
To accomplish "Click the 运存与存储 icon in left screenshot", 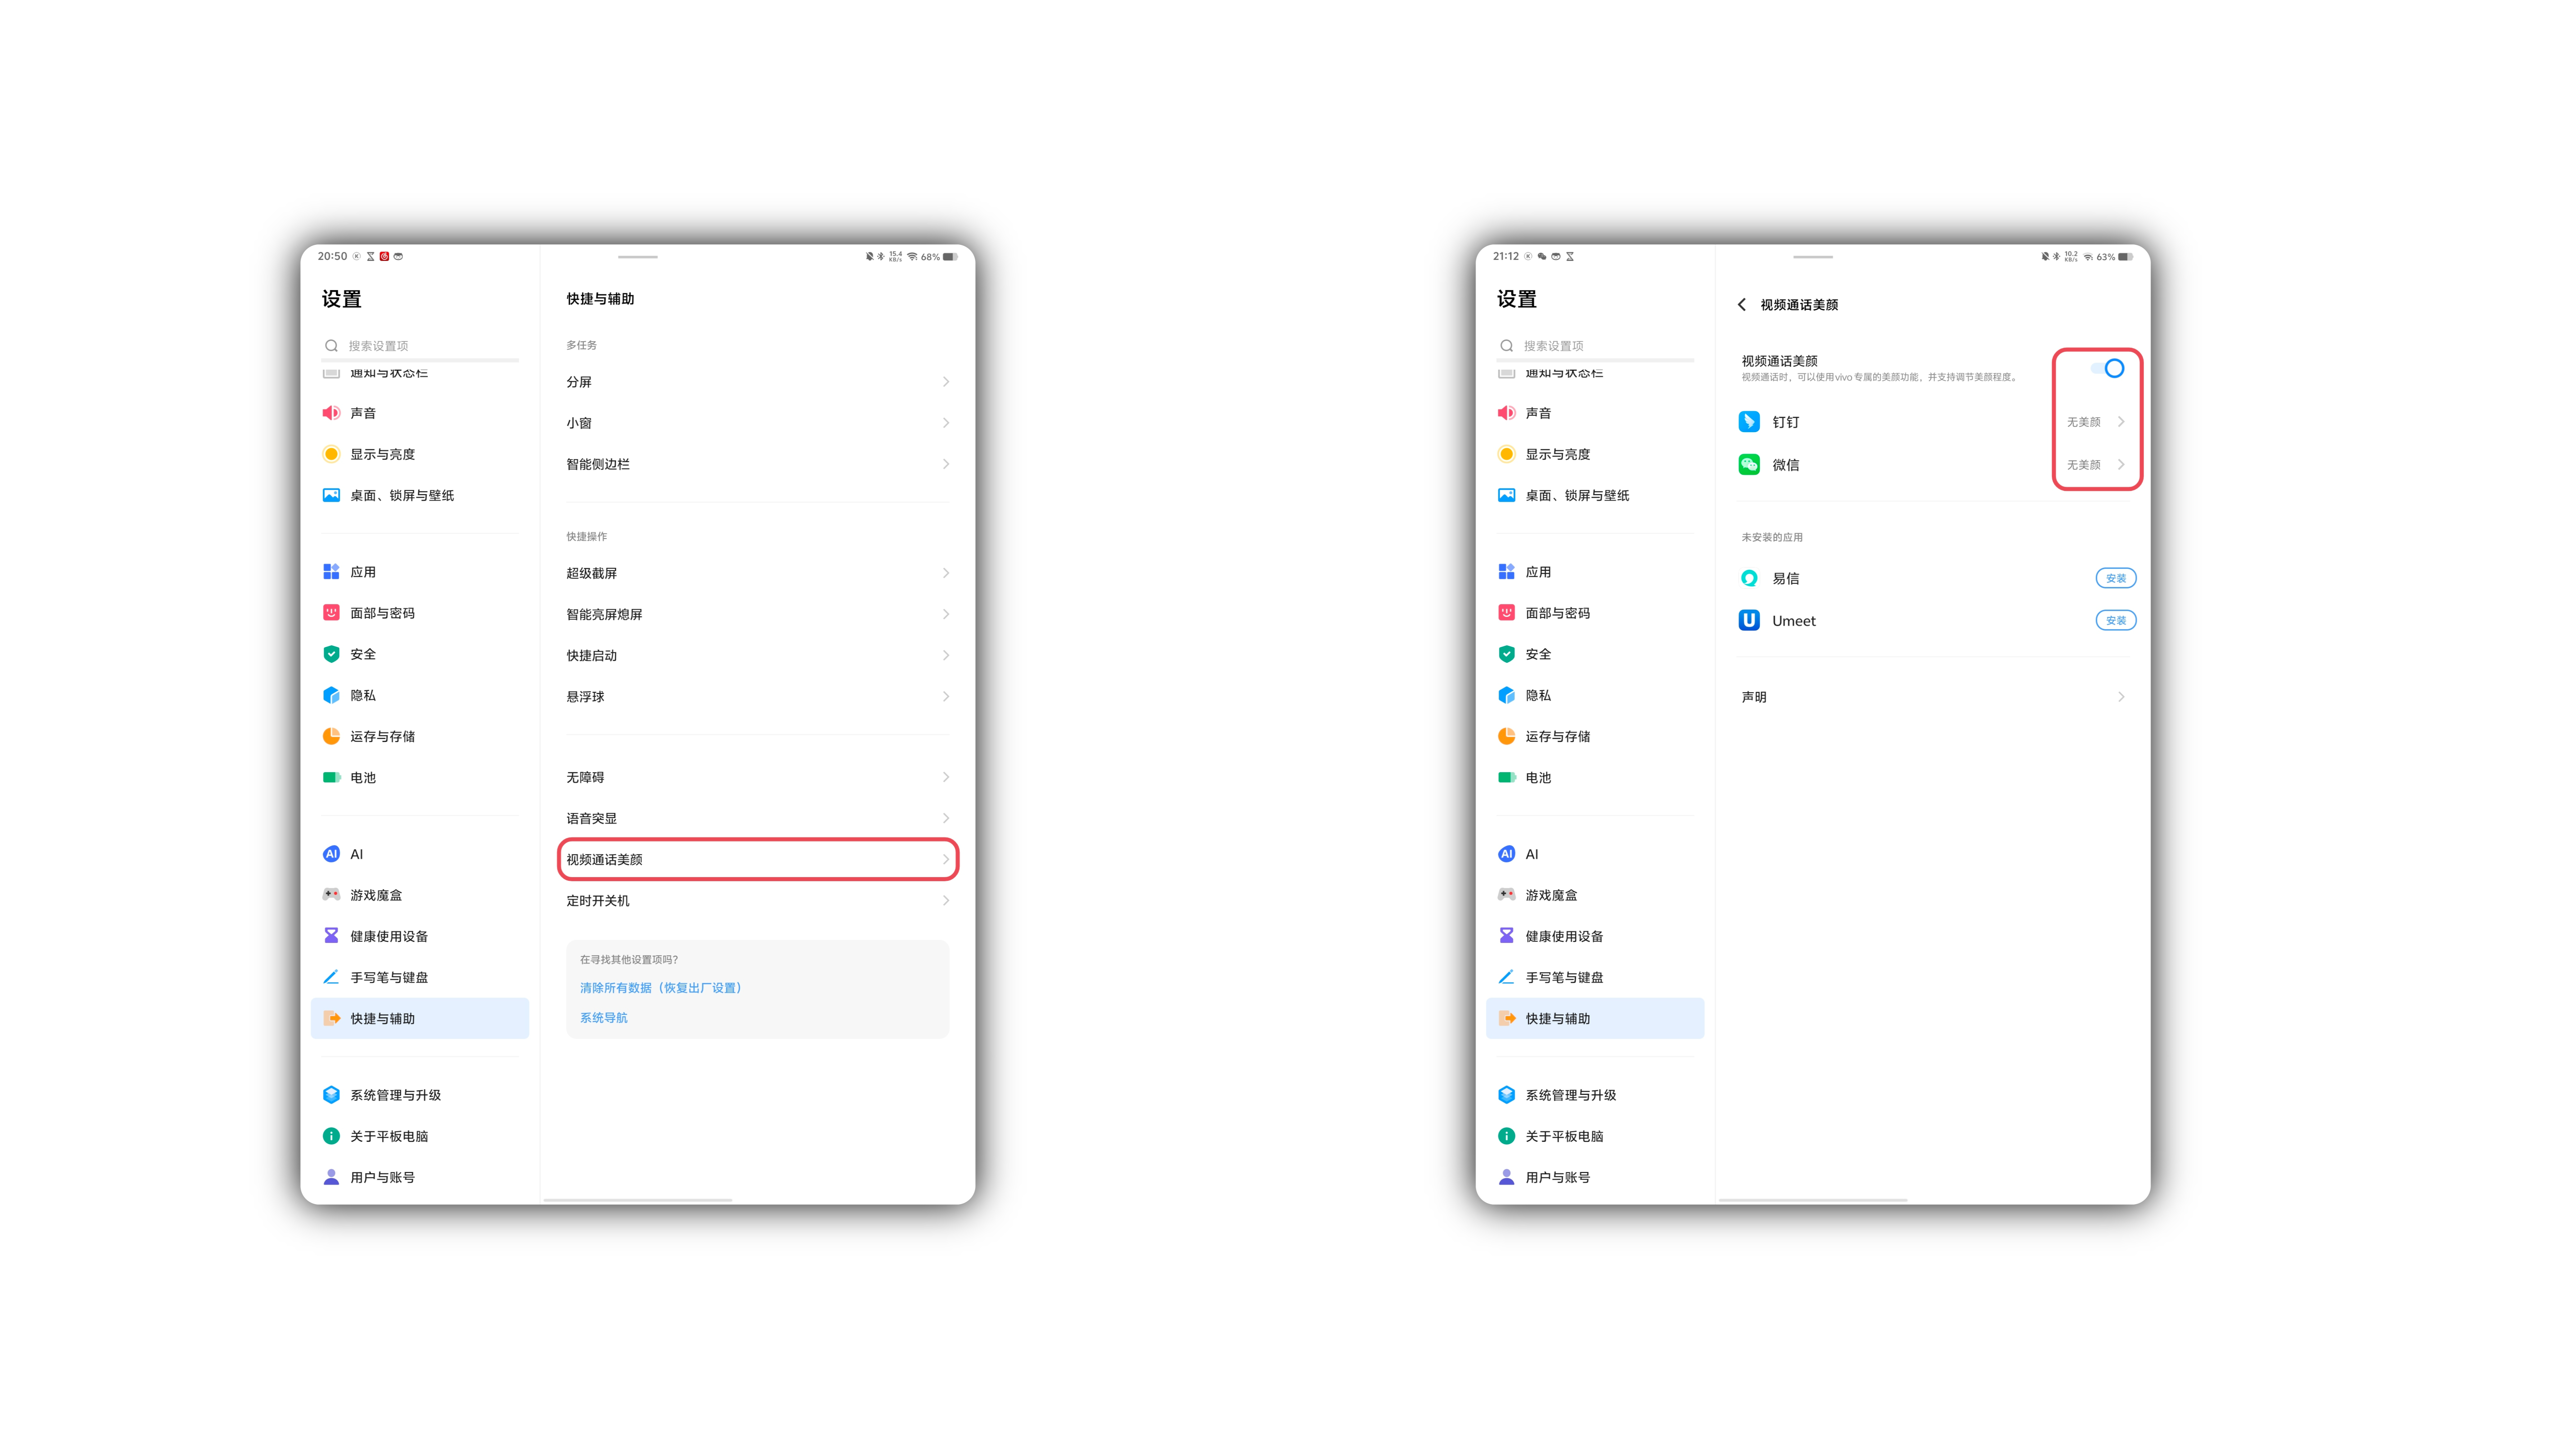I will pyautogui.click(x=331, y=736).
